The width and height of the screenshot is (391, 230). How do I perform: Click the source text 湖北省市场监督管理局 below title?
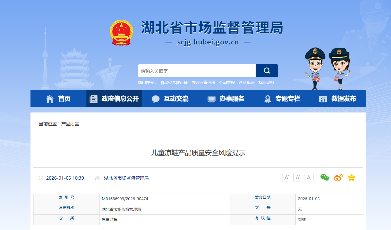126,178
